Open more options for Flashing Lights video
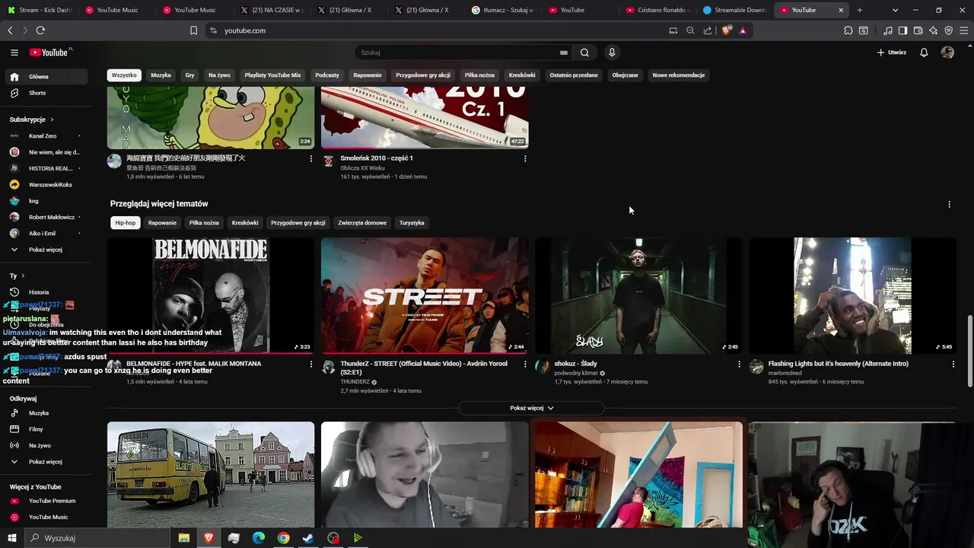The image size is (974, 548). point(953,364)
